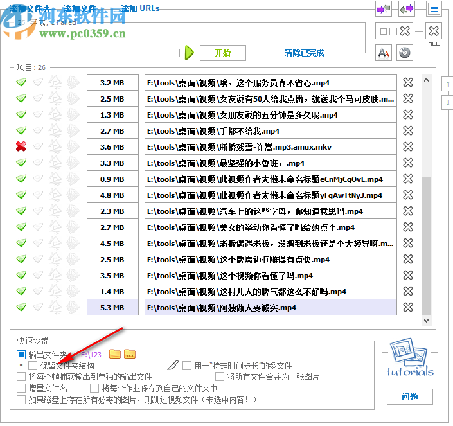Select the 这个牌匾边框雕得有点快.mp4 row
Screen dimensions: 453x426
tap(271, 260)
